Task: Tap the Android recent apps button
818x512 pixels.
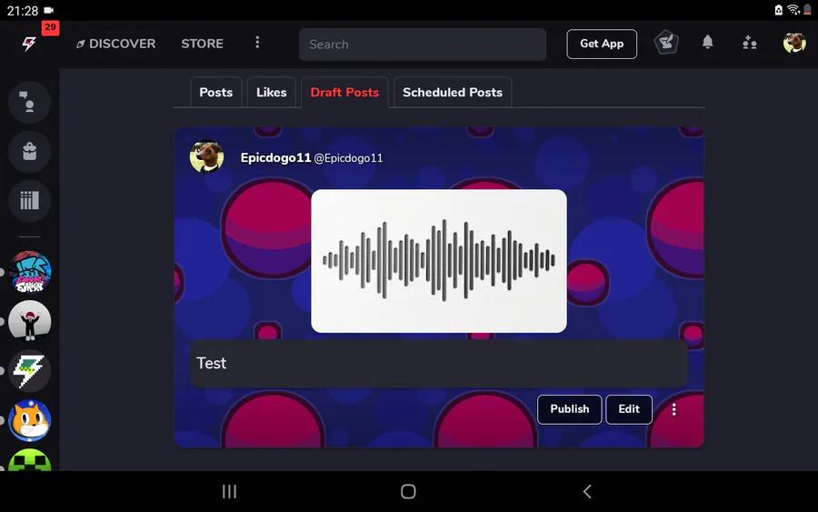Action: click(229, 492)
